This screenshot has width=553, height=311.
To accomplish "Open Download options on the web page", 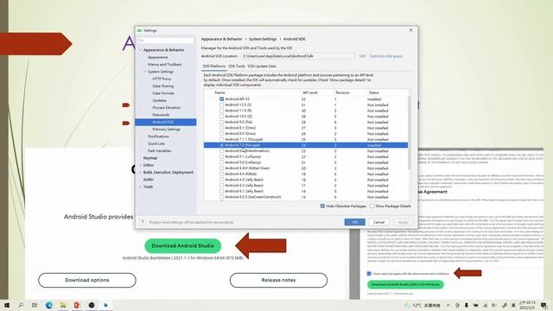I will [87, 280].
